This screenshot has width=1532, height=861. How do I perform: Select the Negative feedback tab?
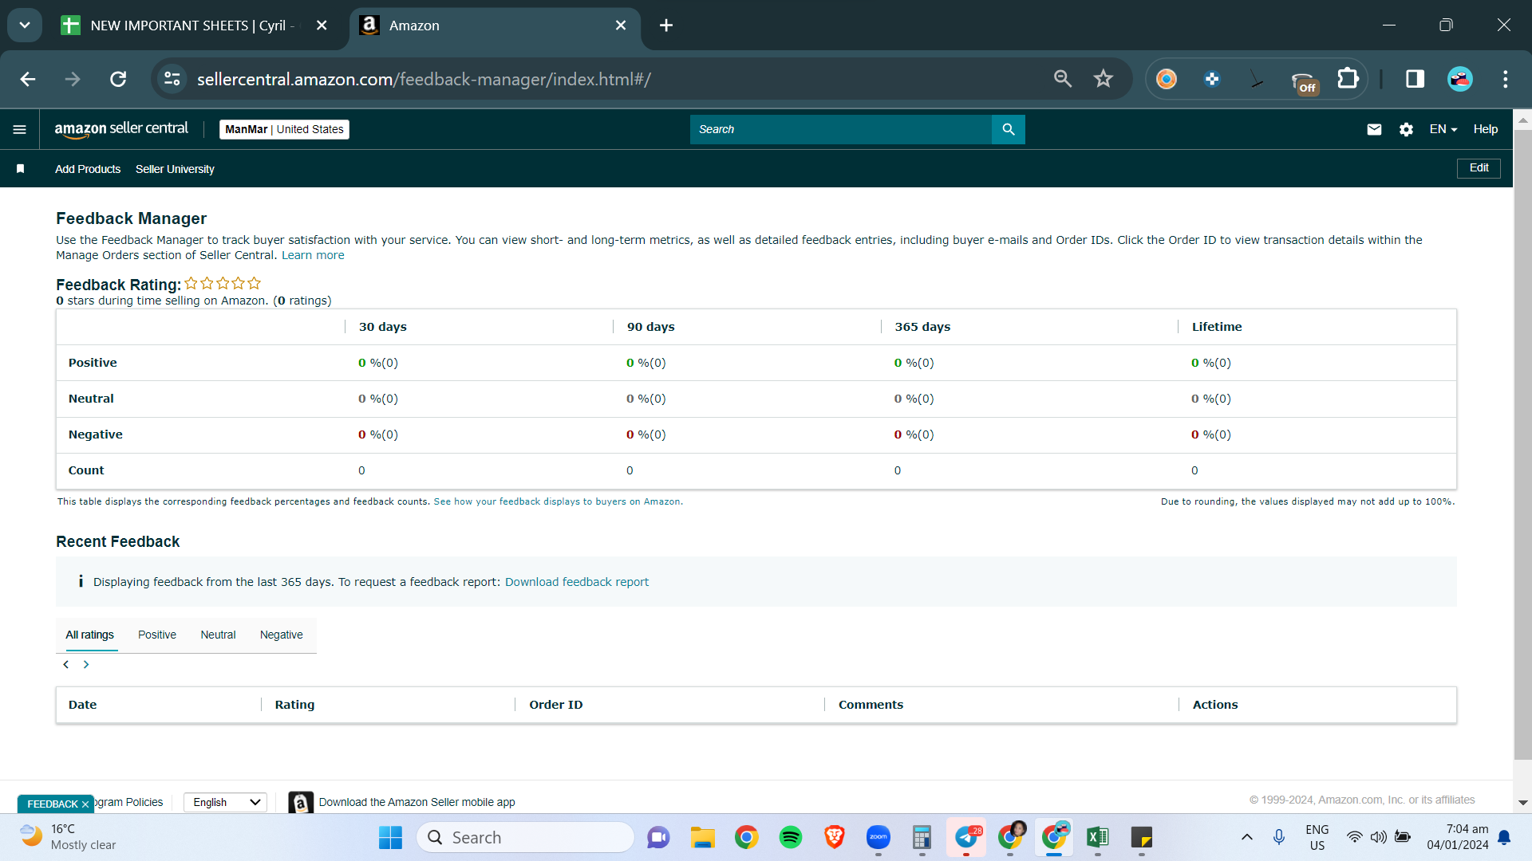point(282,635)
